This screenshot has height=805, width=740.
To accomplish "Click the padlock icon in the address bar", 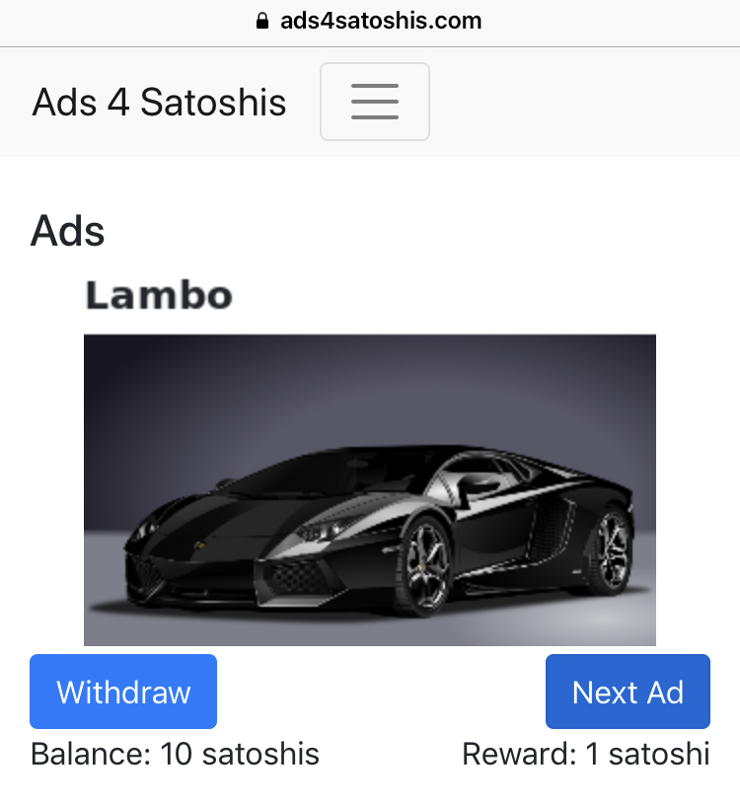I will coord(261,21).
